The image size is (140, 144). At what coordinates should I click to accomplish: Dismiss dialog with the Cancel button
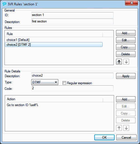pyautogui.click(x=126, y=138)
